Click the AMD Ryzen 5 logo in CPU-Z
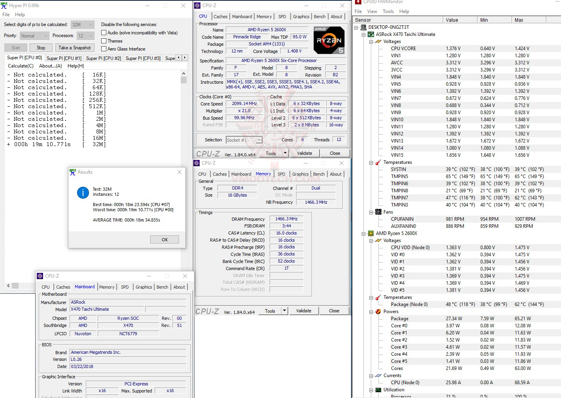This screenshot has height=398, width=561. (329, 40)
